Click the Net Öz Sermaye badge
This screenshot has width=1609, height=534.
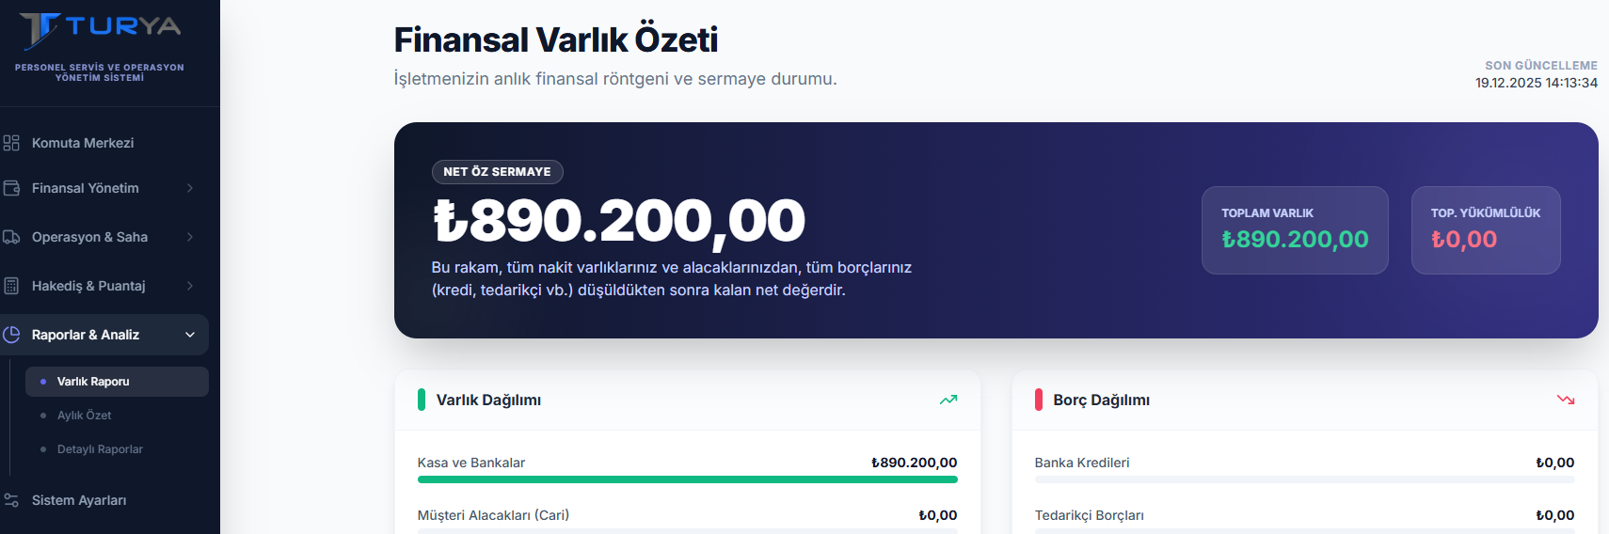pos(497,172)
